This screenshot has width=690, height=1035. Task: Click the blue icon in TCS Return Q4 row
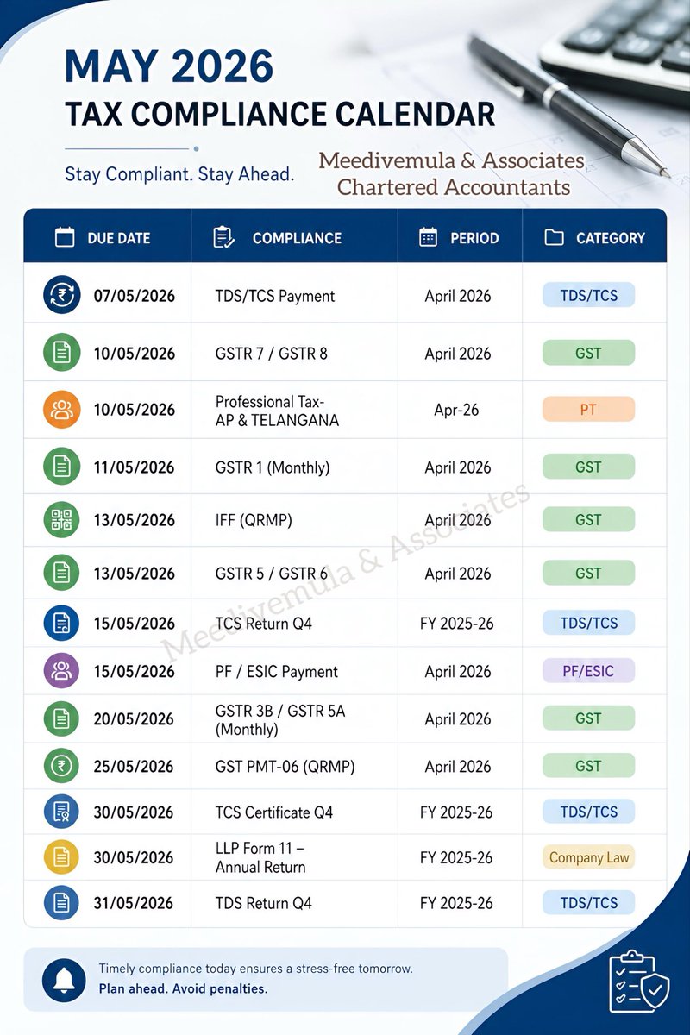(61, 623)
